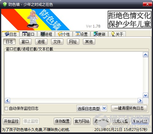Open the 设置 tab

click(81, 34)
